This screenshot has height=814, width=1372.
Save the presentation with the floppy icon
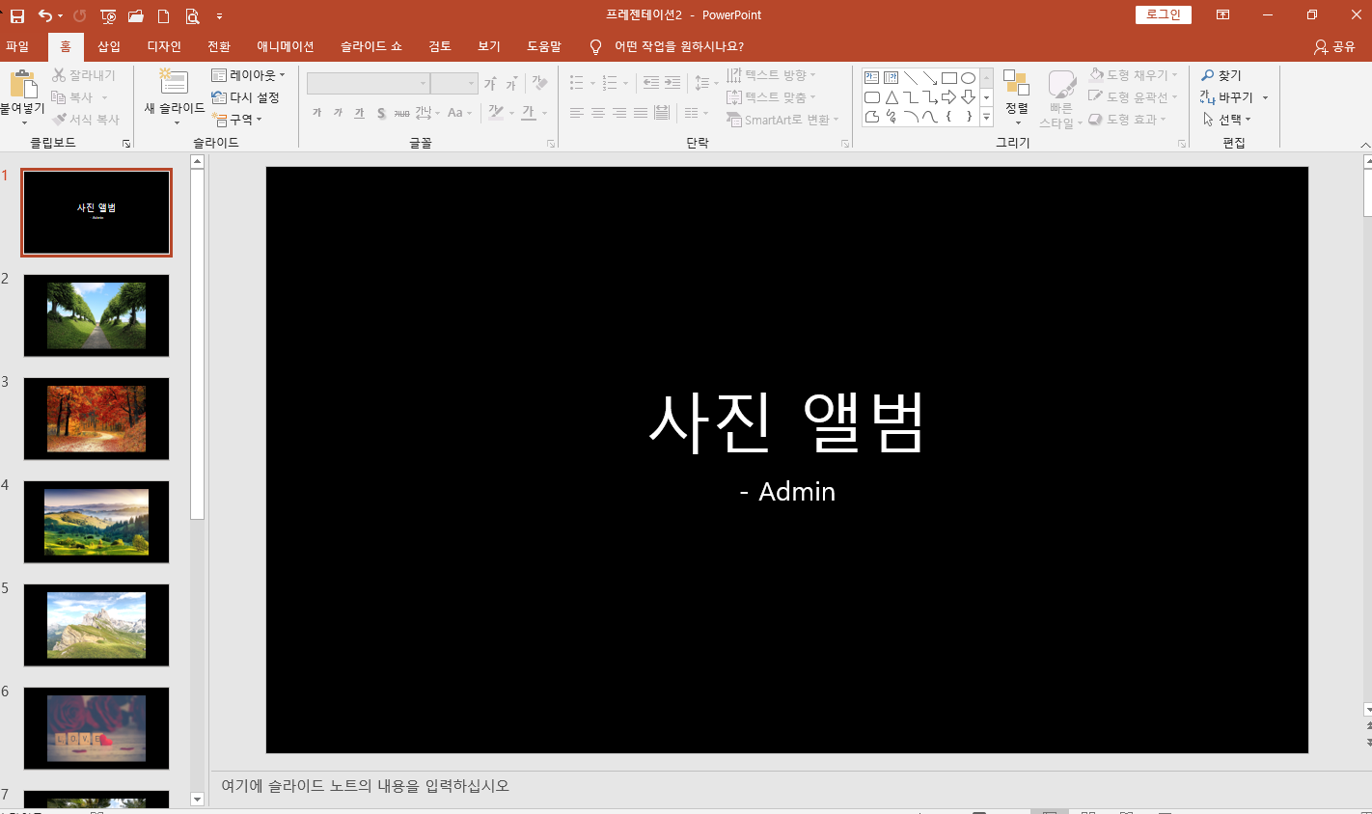pyautogui.click(x=17, y=15)
